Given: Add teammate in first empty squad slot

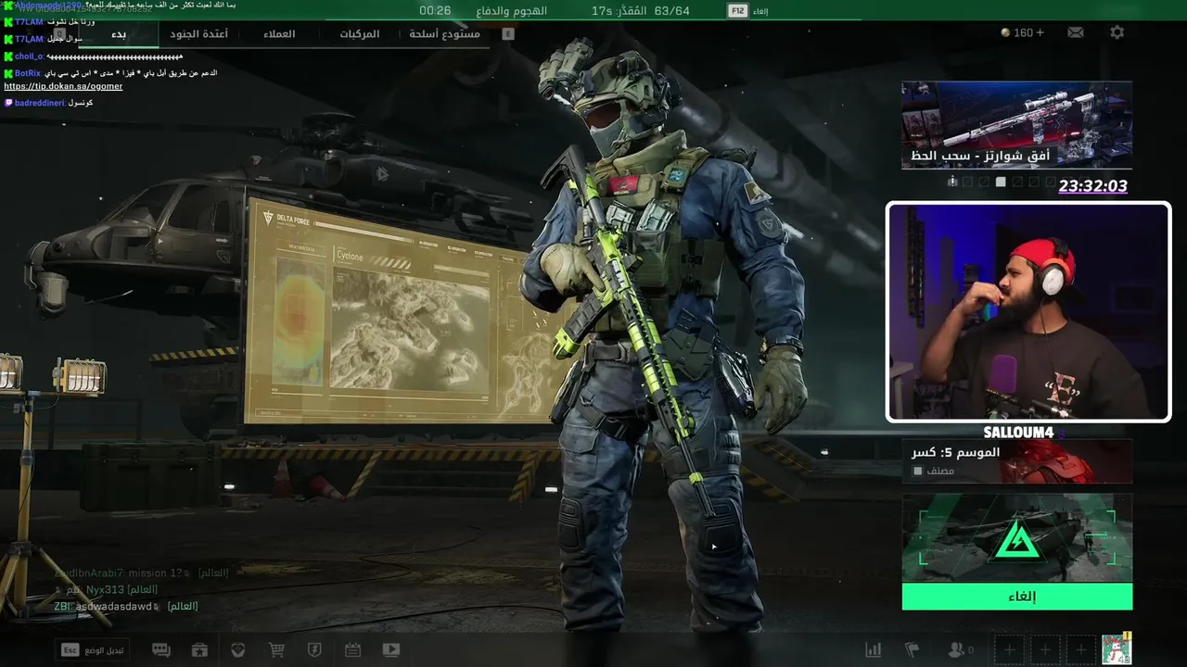Looking at the screenshot, I should [1010, 650].
